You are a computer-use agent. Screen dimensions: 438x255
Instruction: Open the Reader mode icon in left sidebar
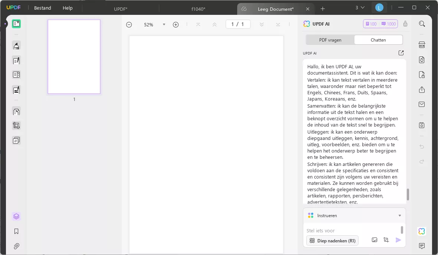[x=16, y=24]
